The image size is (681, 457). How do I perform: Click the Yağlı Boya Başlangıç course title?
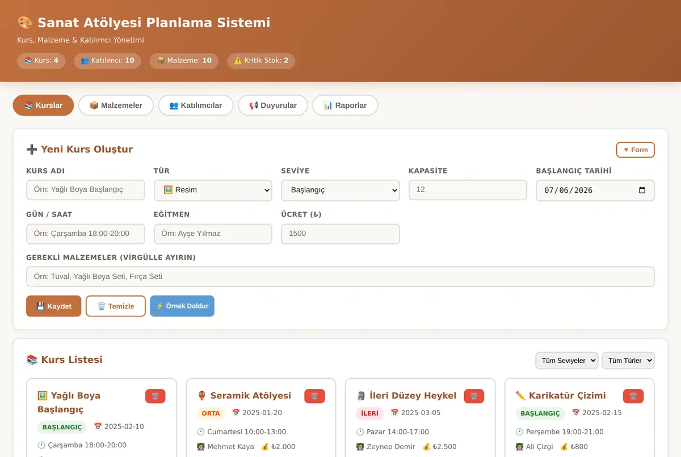pos(69,403)
